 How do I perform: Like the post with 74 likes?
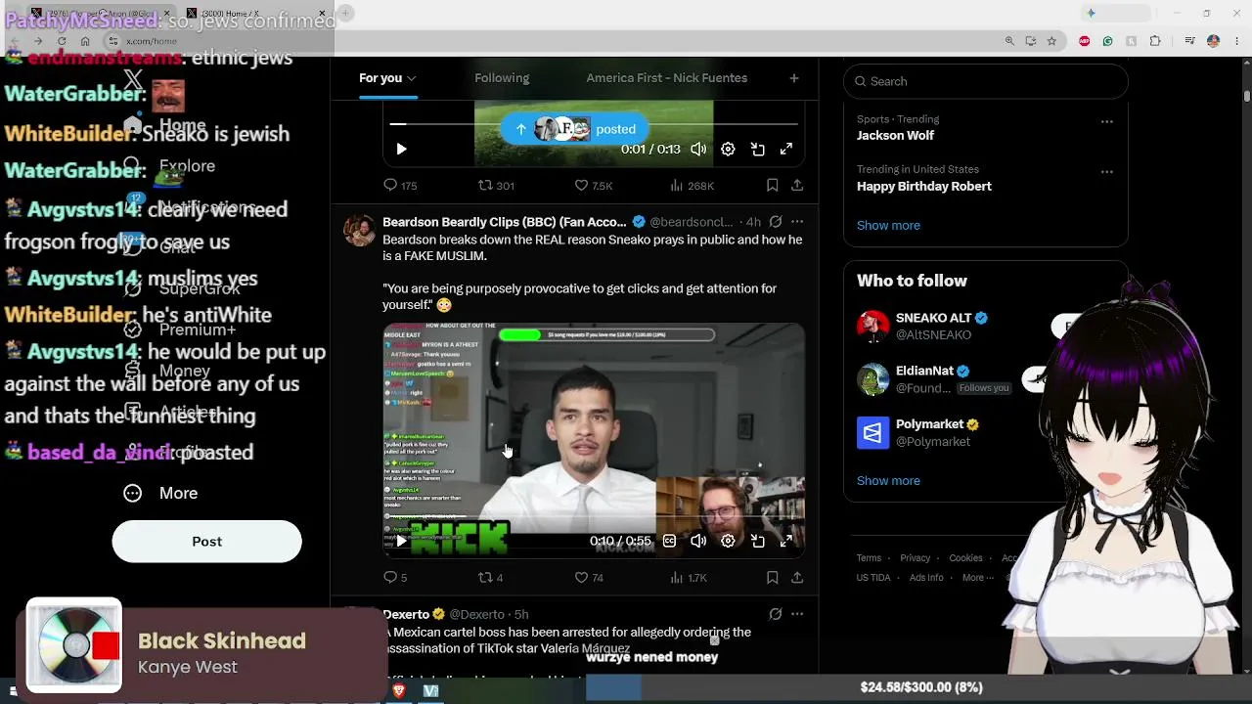[x=589, y=578]
